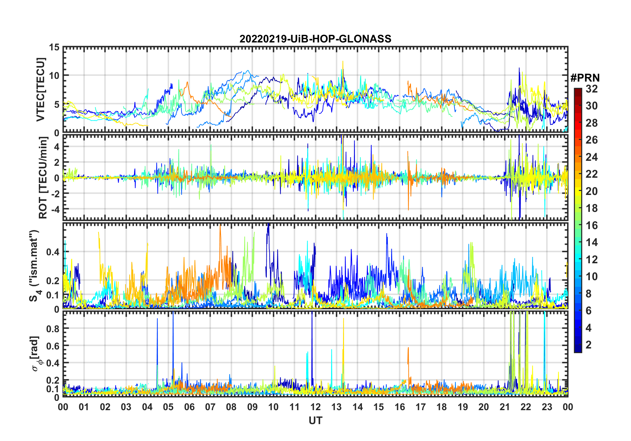The height and width of the screenshot is (441, 631).
Task: Click the x-axis hour label 17
Action: (x=421, y=407)
